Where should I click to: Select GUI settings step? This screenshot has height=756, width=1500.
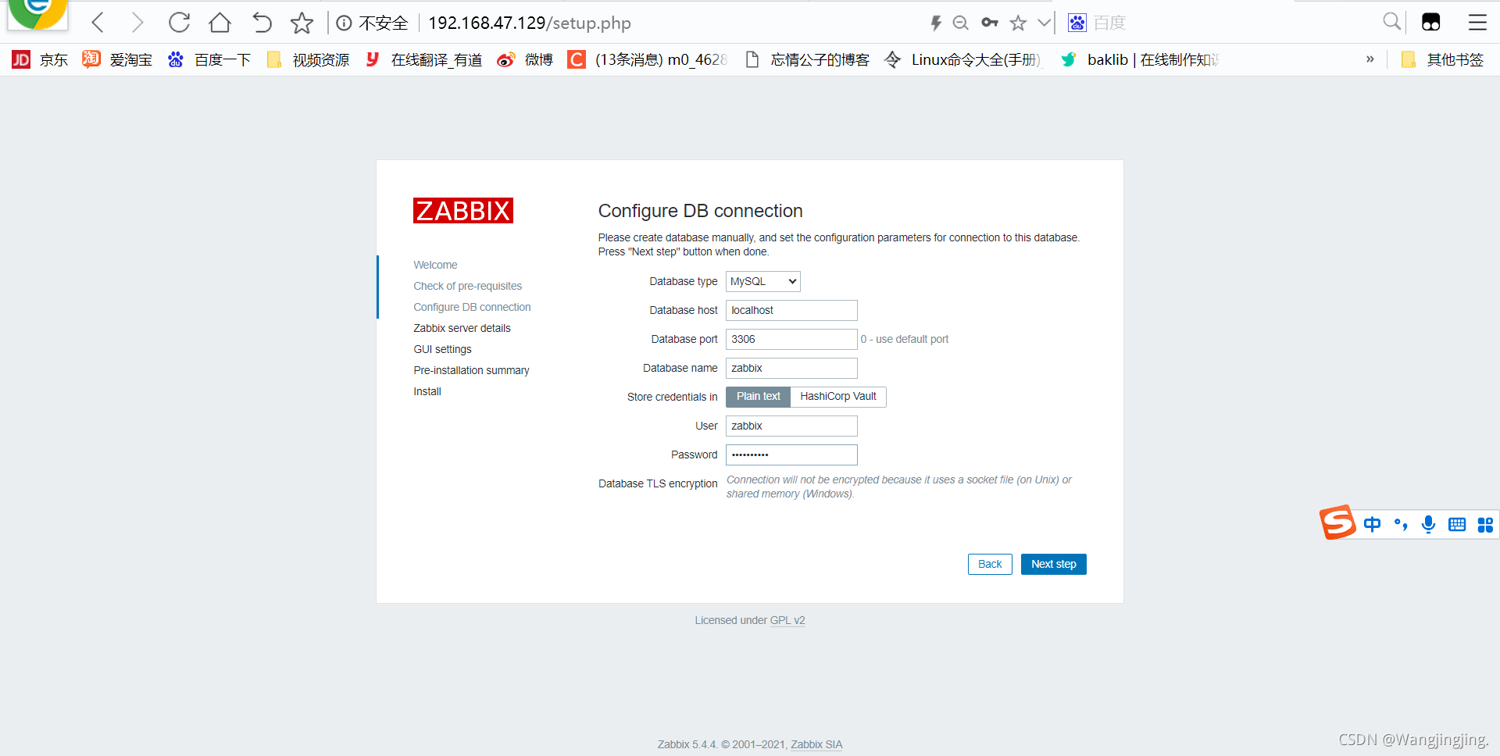click(x=442, y=349)
